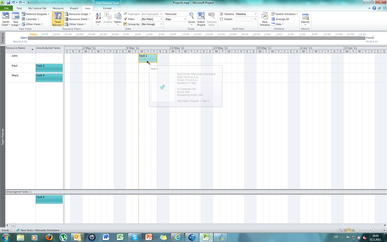
Task: Click Arrange All button
Action: tap(280, 19)
